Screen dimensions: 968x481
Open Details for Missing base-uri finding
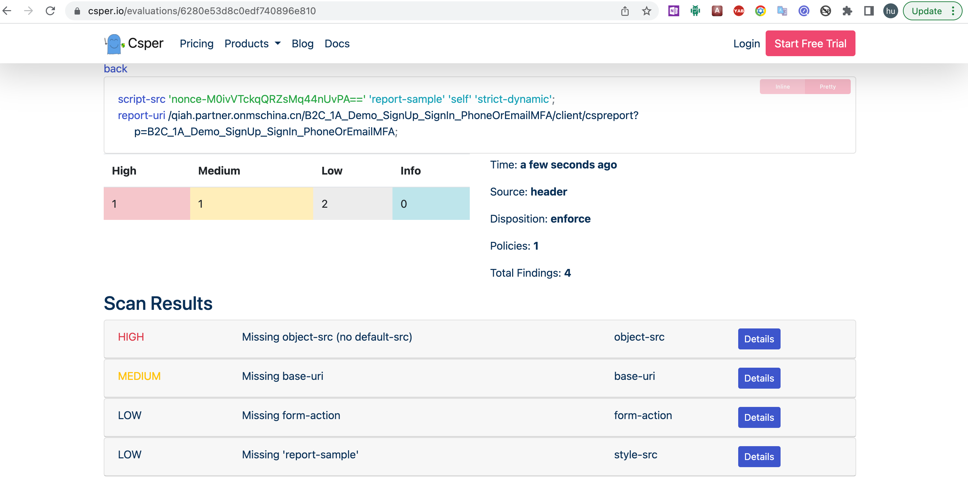point(759,378)
